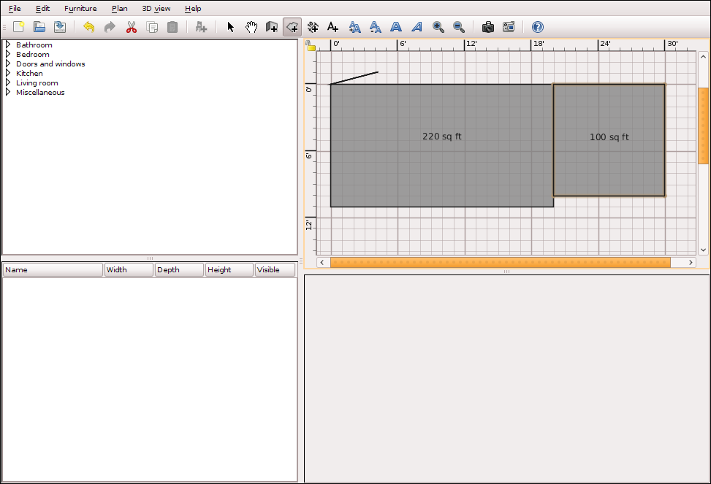
Task: Sort furniture by Width column header
Action: (129, 269)
